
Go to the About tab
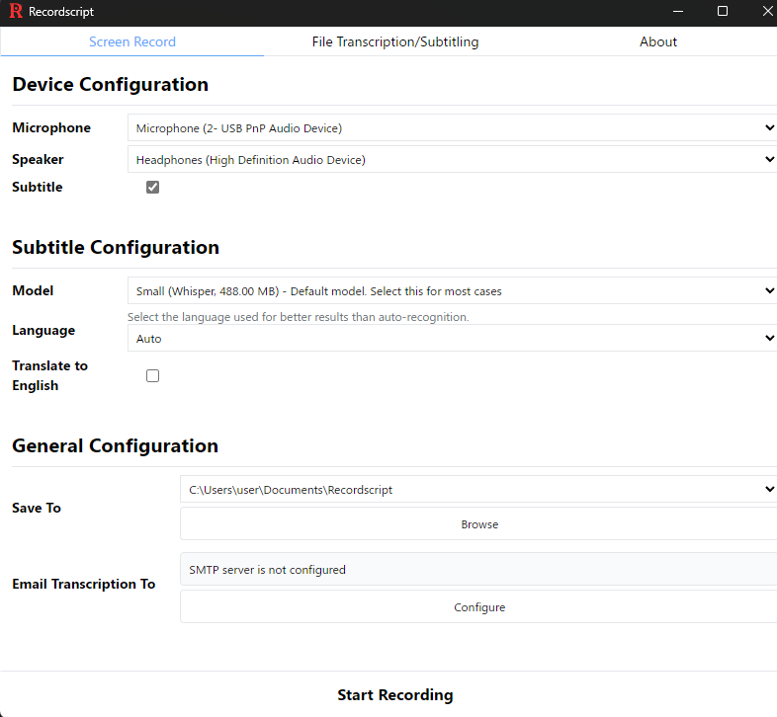pos(657,41)
